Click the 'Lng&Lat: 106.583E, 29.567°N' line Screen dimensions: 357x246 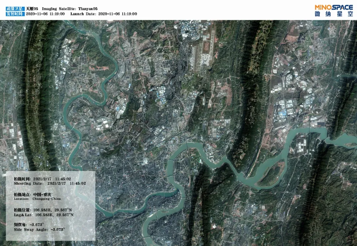[x=44, y=215]
